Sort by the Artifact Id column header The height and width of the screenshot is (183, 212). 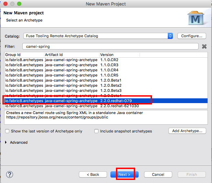coord(72,55)
